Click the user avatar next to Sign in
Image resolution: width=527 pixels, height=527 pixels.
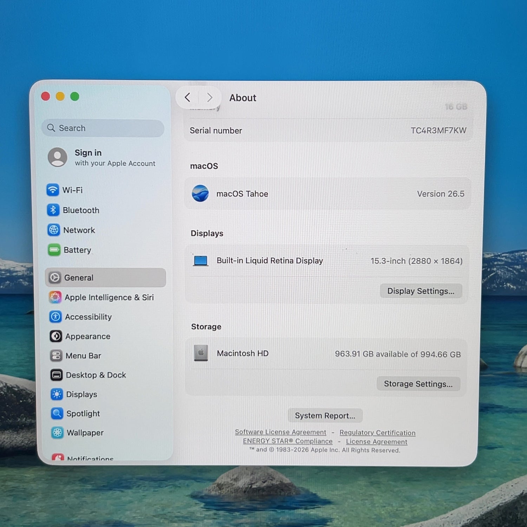58,157
